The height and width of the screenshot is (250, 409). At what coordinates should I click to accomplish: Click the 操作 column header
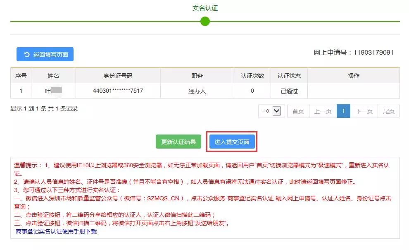[353, 76]
